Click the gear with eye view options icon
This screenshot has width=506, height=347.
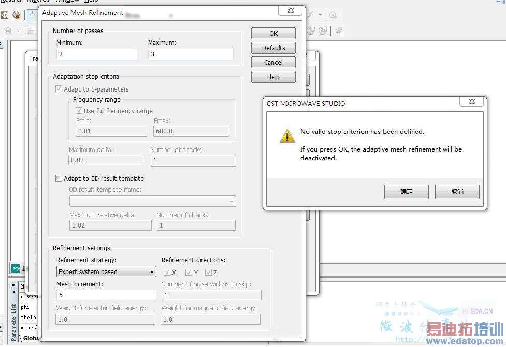(17, 15)
